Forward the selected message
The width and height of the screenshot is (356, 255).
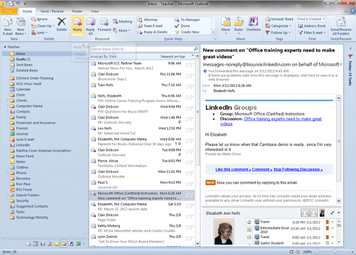point(104,25)
